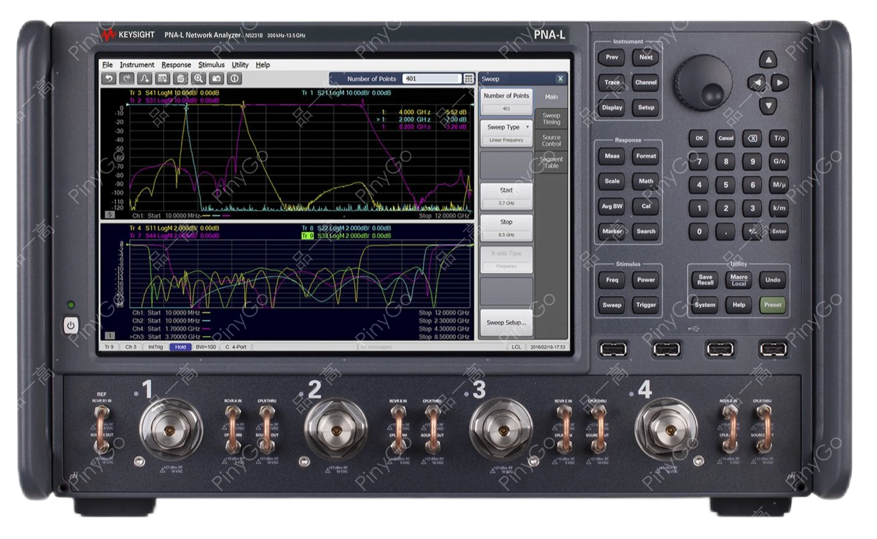Click the zoom magnifier toolbar icon

198,78
